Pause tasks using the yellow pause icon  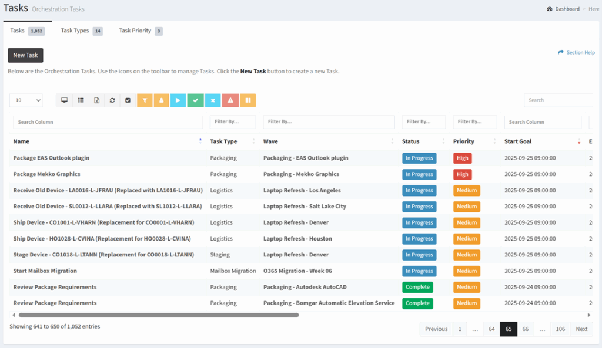click(x=247, y=100)
